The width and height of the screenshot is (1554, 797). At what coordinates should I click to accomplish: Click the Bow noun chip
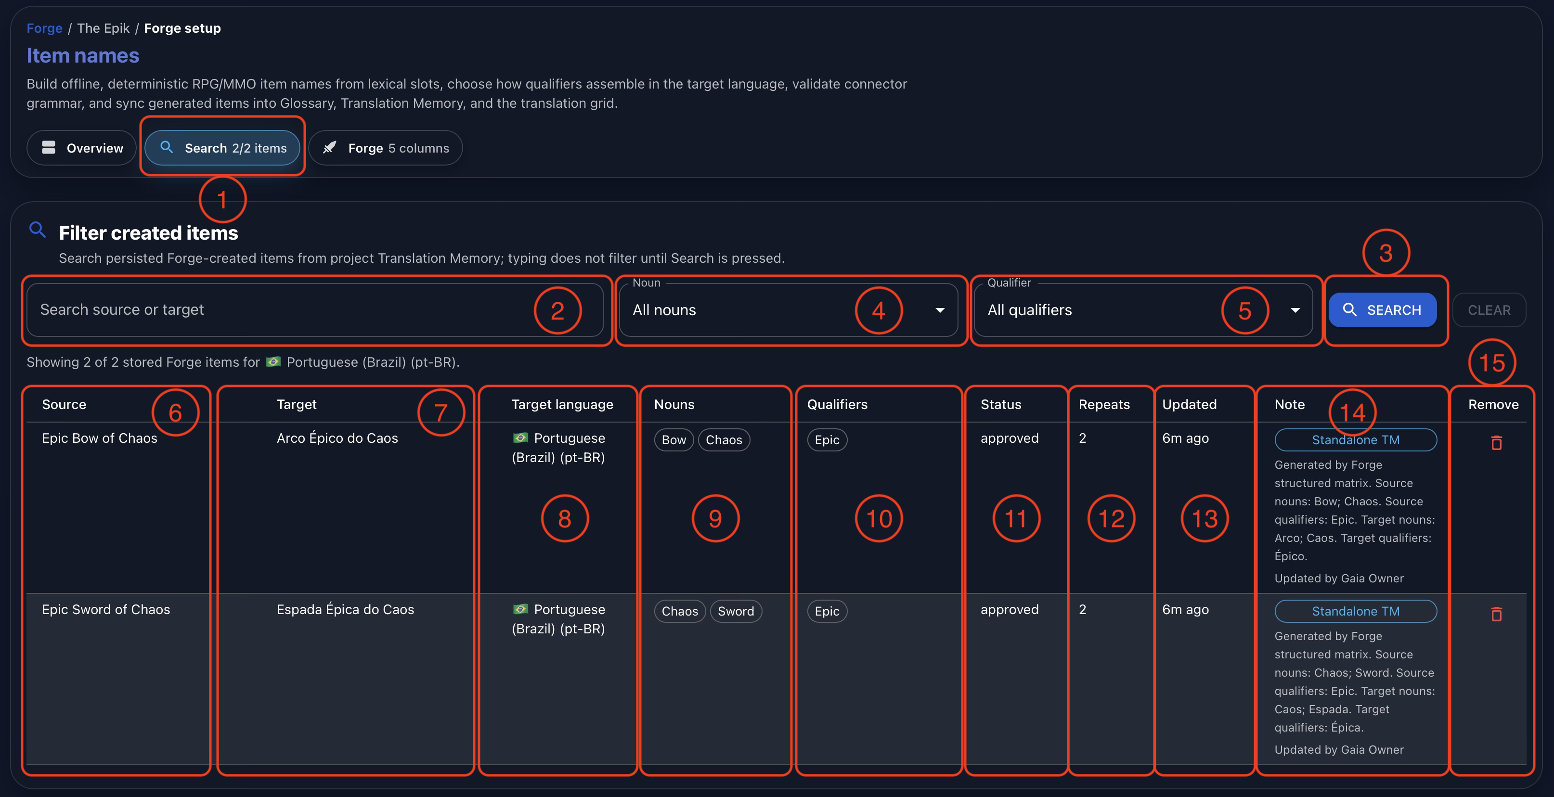[674, 439]
